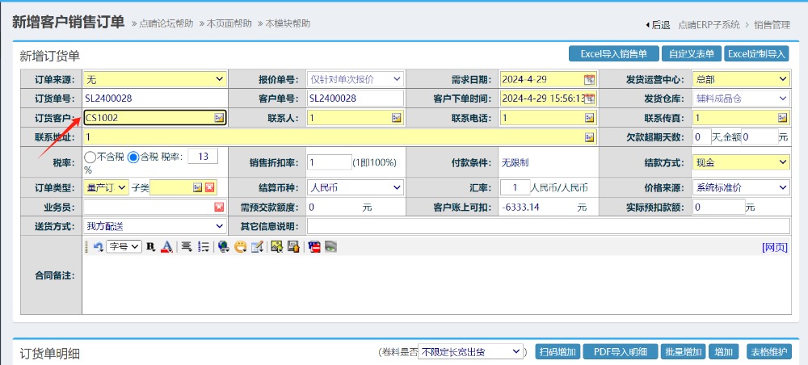Click the insert image icon in editor
This screenshot has height=365, width=808.
click(276, 246)
